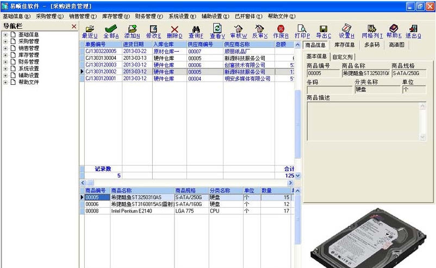Click the 网格列 (Grid columns) icon

pos(372,28)
